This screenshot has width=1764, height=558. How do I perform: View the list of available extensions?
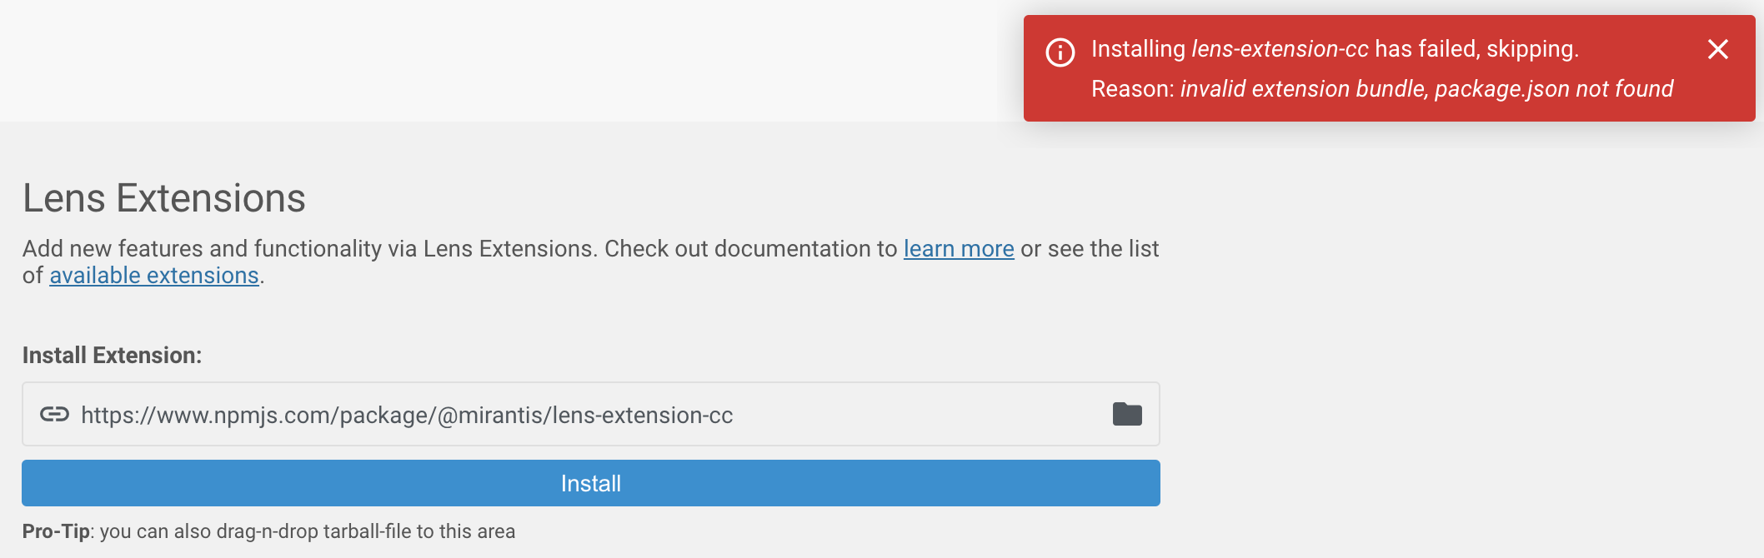click(x=153, y=276)
